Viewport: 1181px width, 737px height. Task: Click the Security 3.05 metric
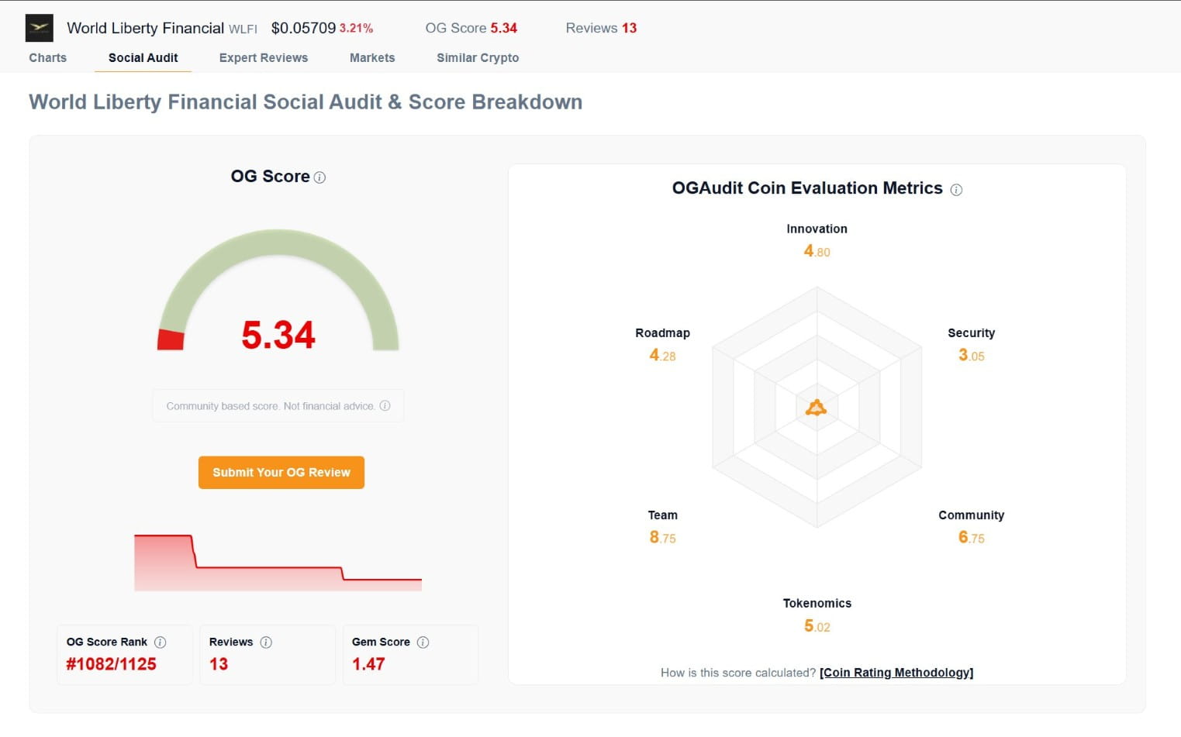(971, 344)
